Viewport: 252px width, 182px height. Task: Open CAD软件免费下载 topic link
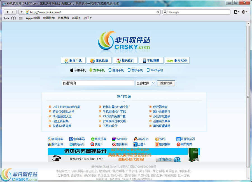coord(114,116)
